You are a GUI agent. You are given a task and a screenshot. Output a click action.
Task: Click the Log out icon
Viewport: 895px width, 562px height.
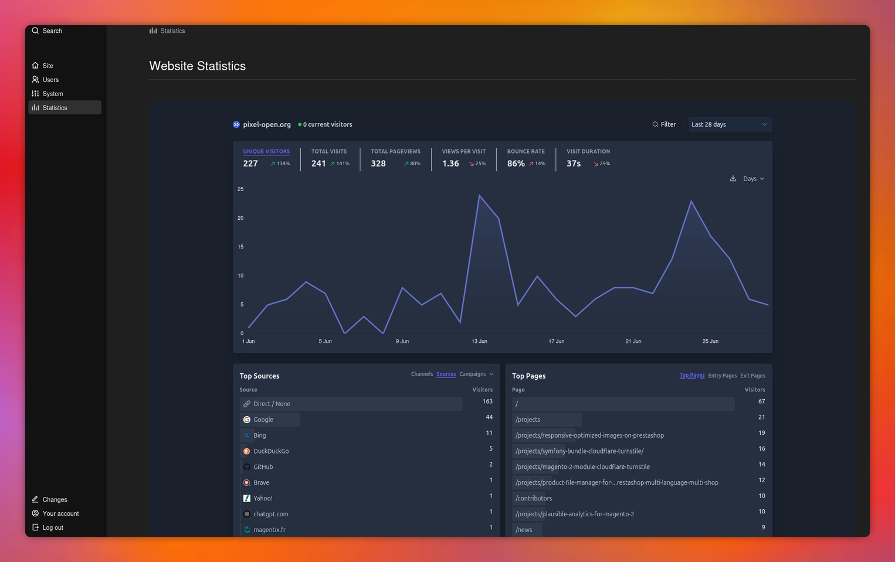(x=35, y=527)
